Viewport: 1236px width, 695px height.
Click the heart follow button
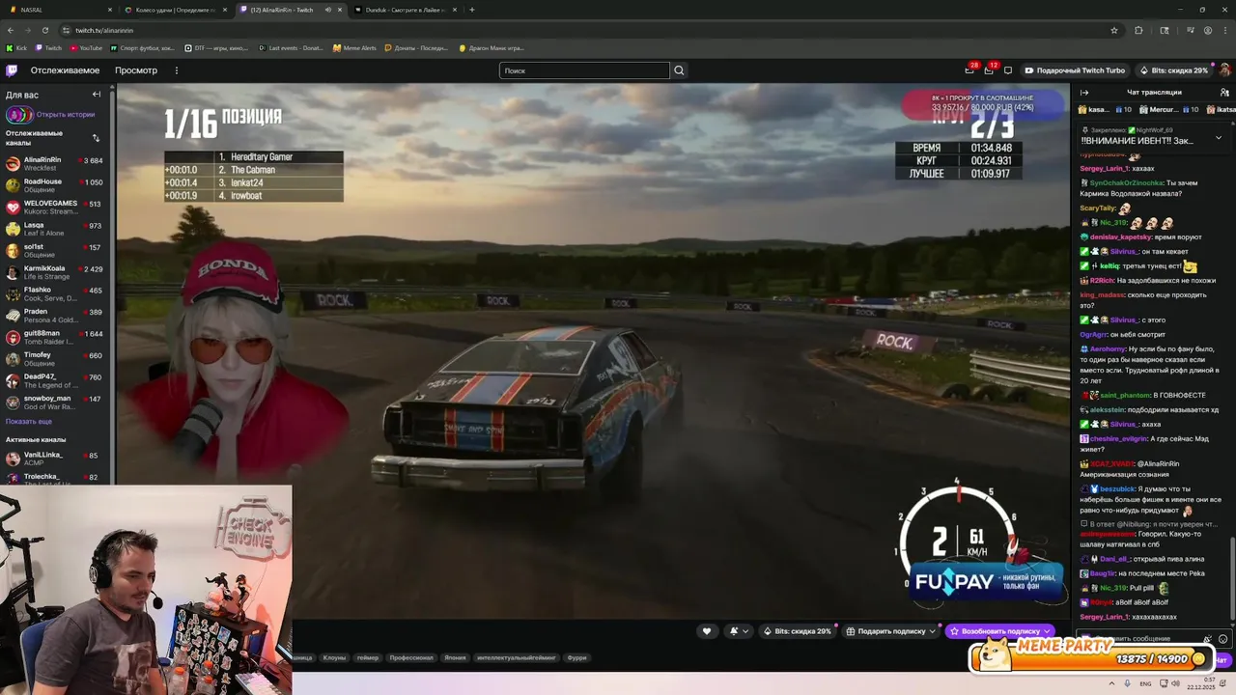point(707,631)
